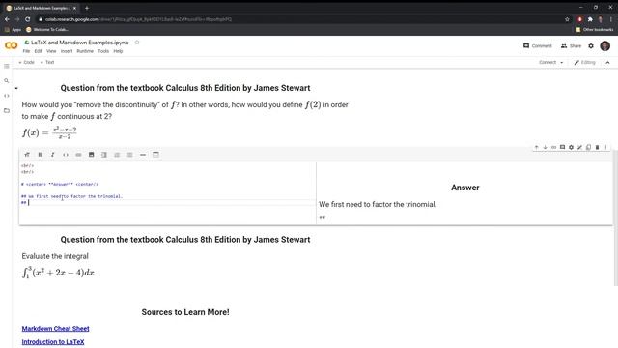Open the Insert menu
The width and height of the screenshot is (618, 348).
67,51
